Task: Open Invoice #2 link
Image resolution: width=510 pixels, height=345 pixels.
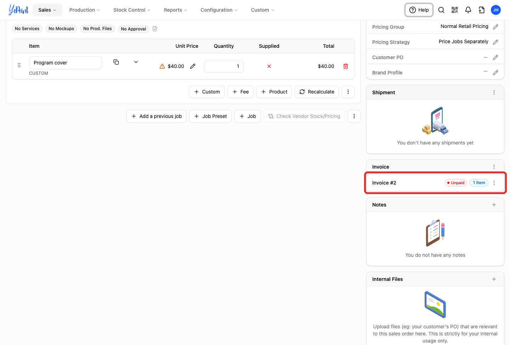Action: pyautogui.click(x=384, y=183)
